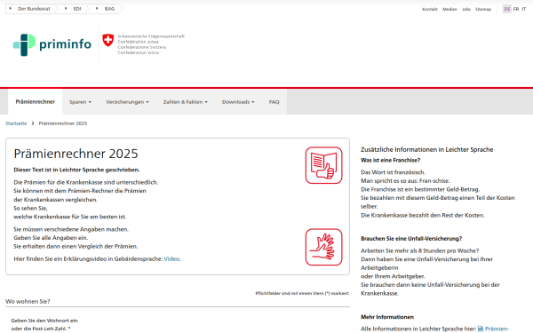Viewport: 533px width, 333px height.
Task: Open the BAG link in top bar
Action: [x=109, y=9]
